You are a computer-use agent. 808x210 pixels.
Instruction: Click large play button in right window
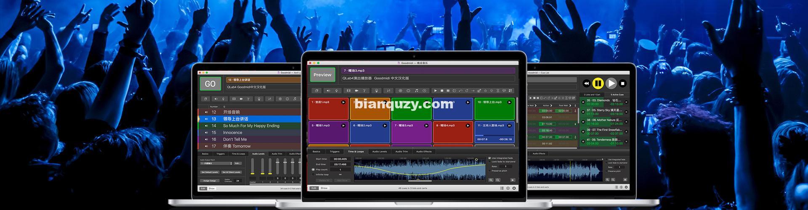click(x=611, y=83)
